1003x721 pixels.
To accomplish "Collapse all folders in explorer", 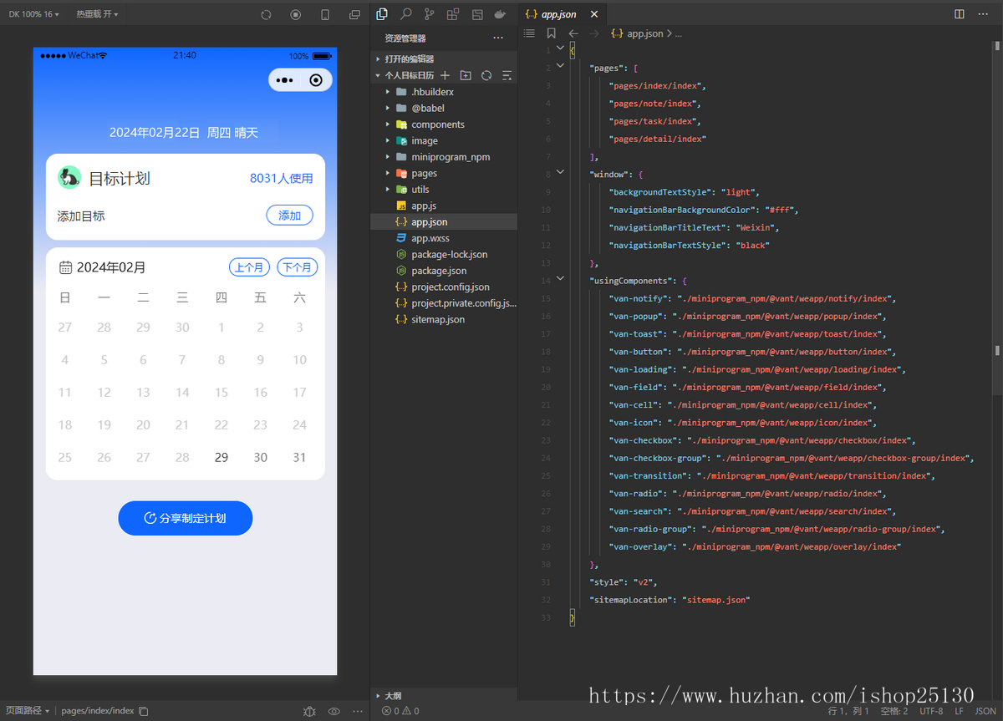I will [507, 75].
